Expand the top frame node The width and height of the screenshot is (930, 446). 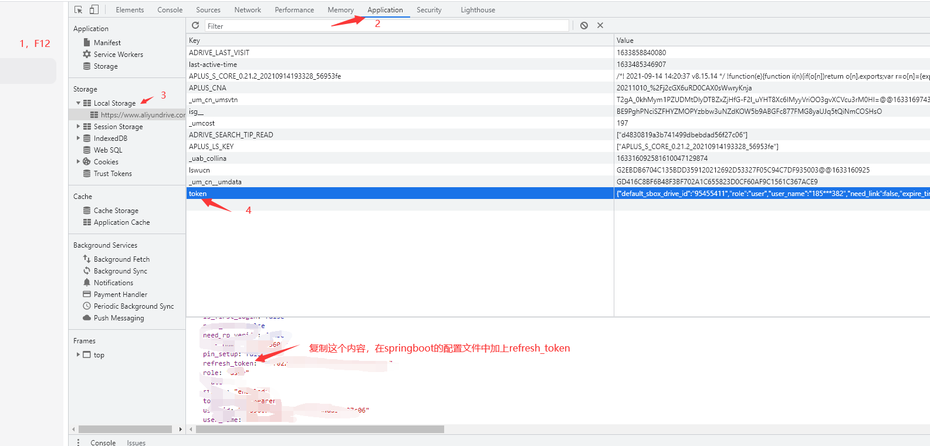tap(78, 355)
